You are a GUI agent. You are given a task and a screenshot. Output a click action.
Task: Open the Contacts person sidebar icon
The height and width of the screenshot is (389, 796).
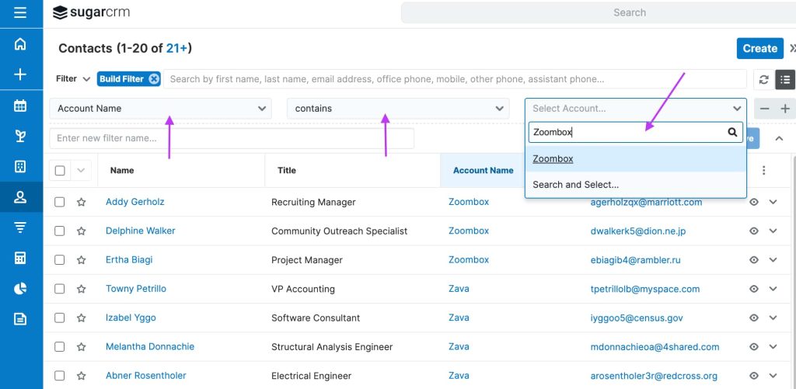point(20,197)
